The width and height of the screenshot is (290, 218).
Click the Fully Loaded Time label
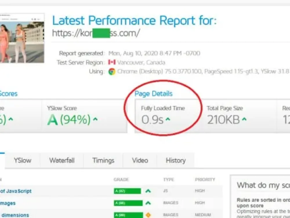(x=163, y=108)
